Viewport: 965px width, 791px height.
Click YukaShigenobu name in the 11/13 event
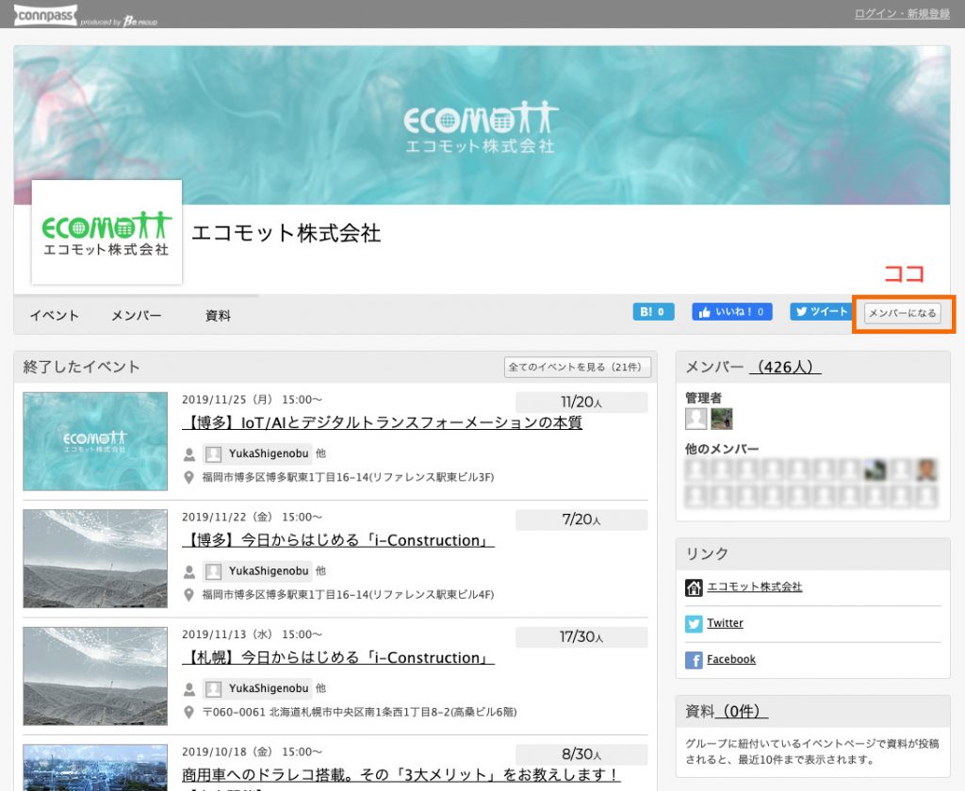click(x=269, y=688)
